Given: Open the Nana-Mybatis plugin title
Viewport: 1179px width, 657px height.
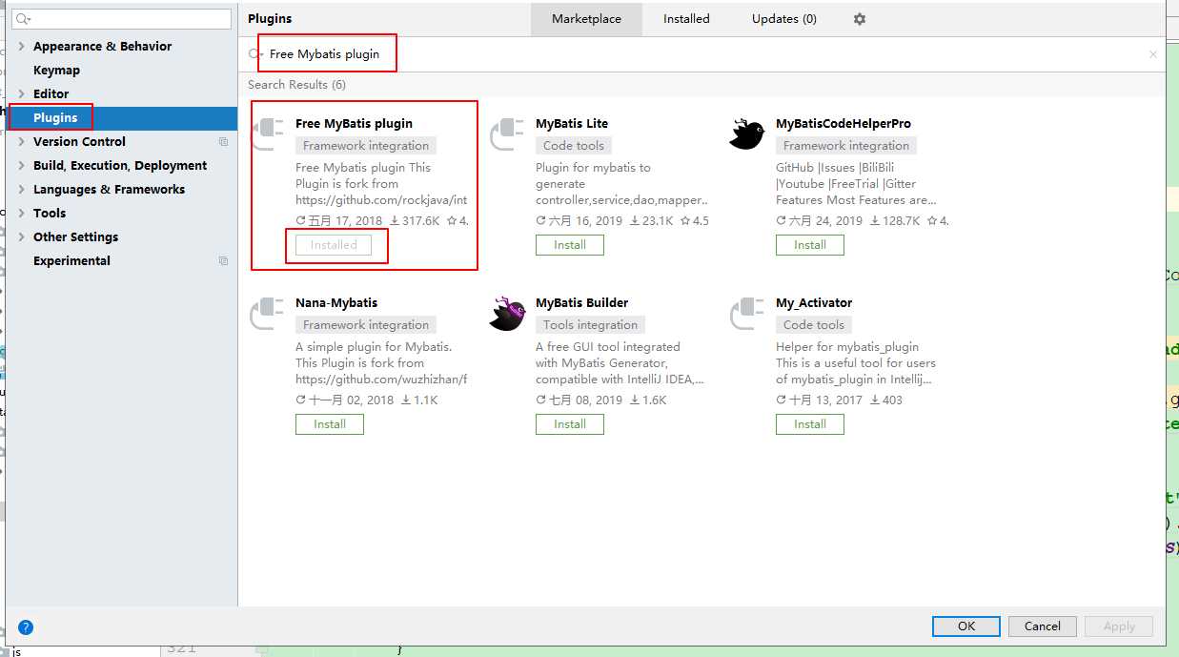Looking at the screenshot, I should coord(336,303).
